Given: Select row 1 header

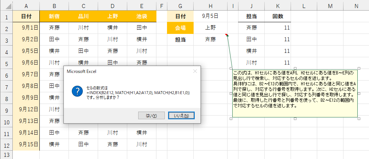Looking at the screenshot, I should (x=6, y=17).
